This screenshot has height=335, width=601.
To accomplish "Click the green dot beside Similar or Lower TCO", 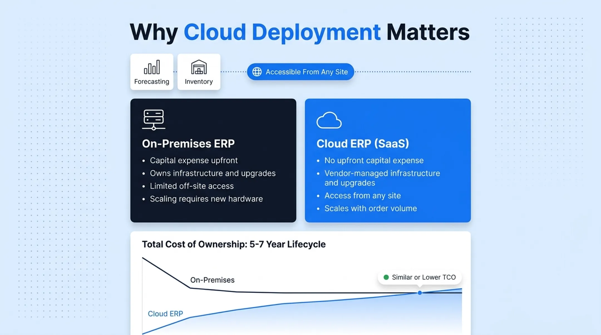I will point(386,277).
